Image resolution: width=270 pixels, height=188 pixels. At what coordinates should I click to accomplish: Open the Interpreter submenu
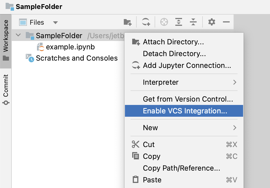[161, 82]
